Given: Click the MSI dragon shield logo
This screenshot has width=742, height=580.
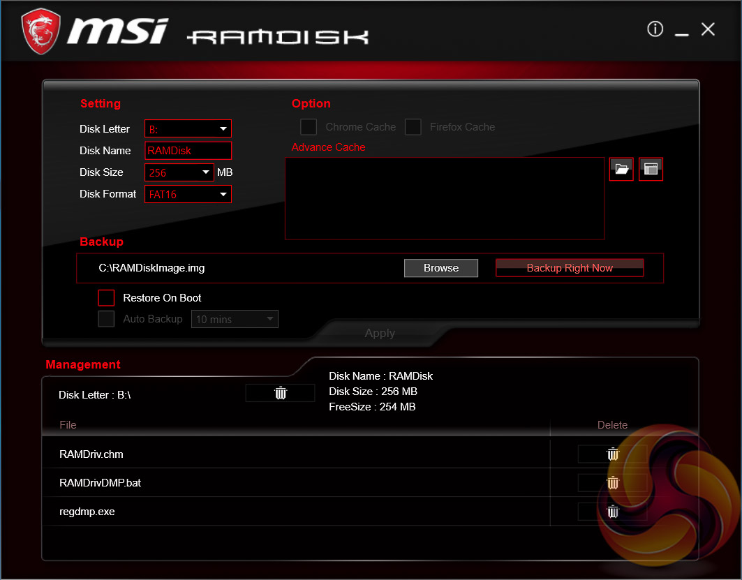Looking at the screenshot, I should [41, 31].
